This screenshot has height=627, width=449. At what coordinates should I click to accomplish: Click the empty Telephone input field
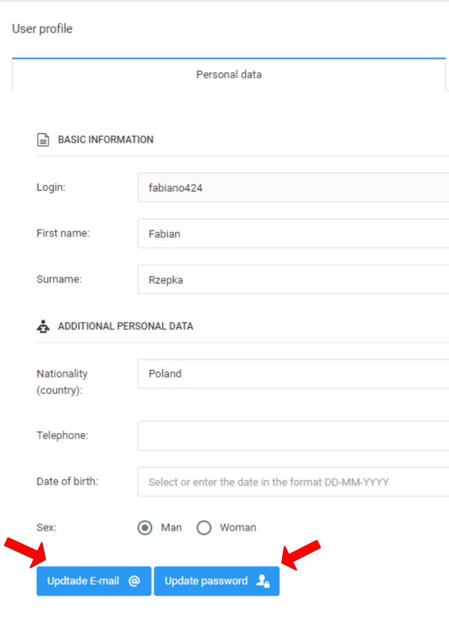coord(293,436)
